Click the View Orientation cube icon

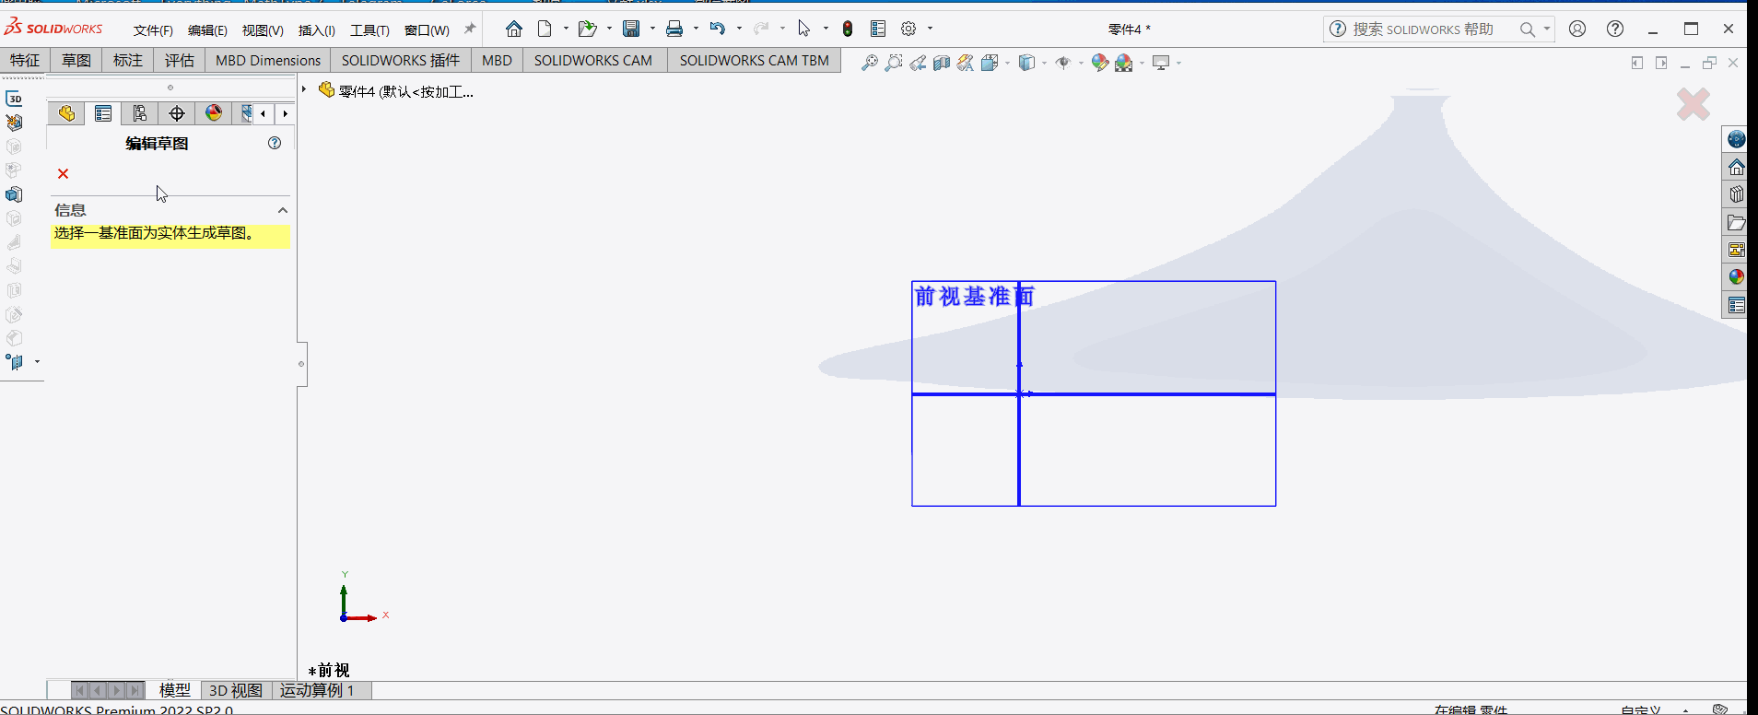click(990, 63)
